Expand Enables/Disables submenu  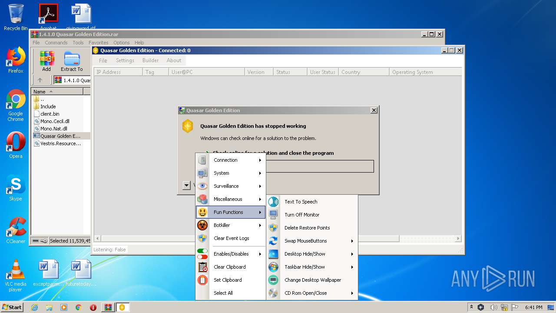[x=260, y=254]
